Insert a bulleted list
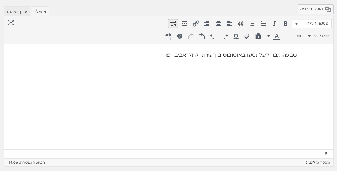 point(263,23)
